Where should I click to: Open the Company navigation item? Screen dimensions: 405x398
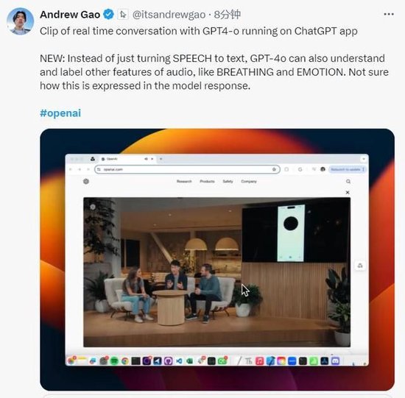point(249,182)
